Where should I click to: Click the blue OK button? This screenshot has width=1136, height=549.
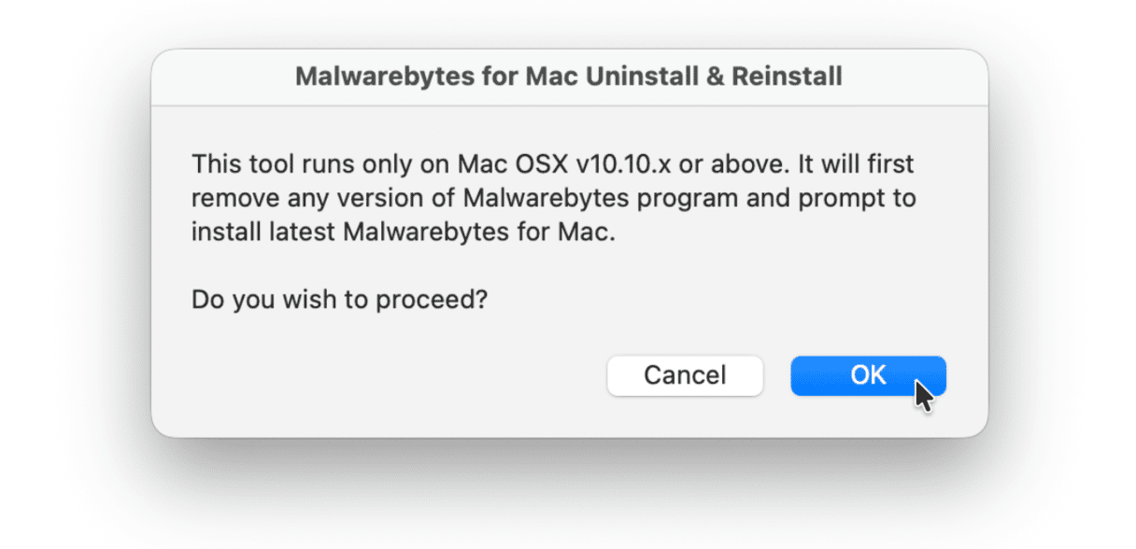click(867, 375)
